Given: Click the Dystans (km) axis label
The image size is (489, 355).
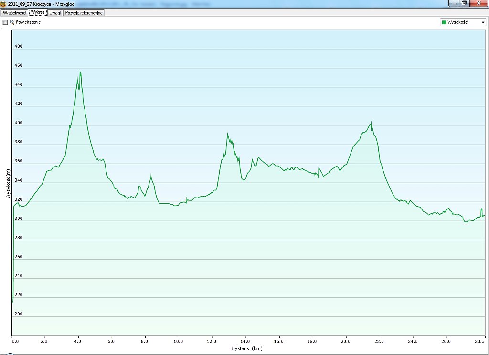Looking at the screenshot, I should click(x=247, y=348).
